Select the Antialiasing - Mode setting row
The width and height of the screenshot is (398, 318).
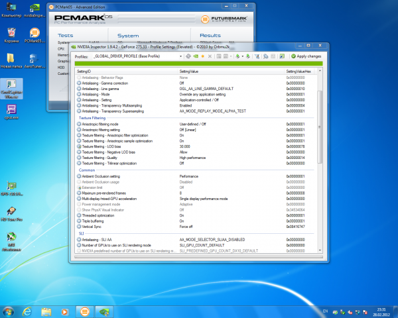(x=196, y=94)
